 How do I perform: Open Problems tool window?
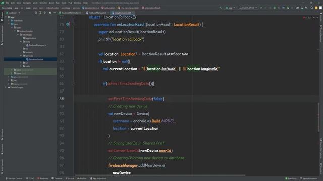[x=42, y=179]
